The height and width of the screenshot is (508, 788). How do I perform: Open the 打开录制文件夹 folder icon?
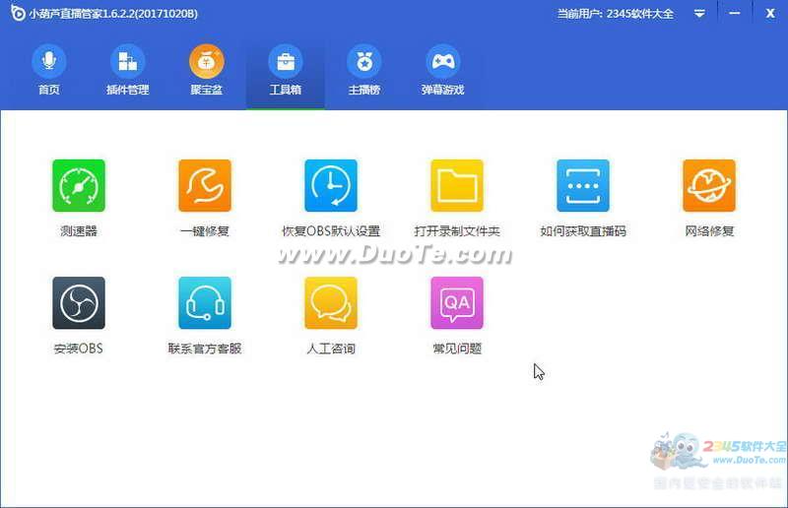click(x=456, y=186)
